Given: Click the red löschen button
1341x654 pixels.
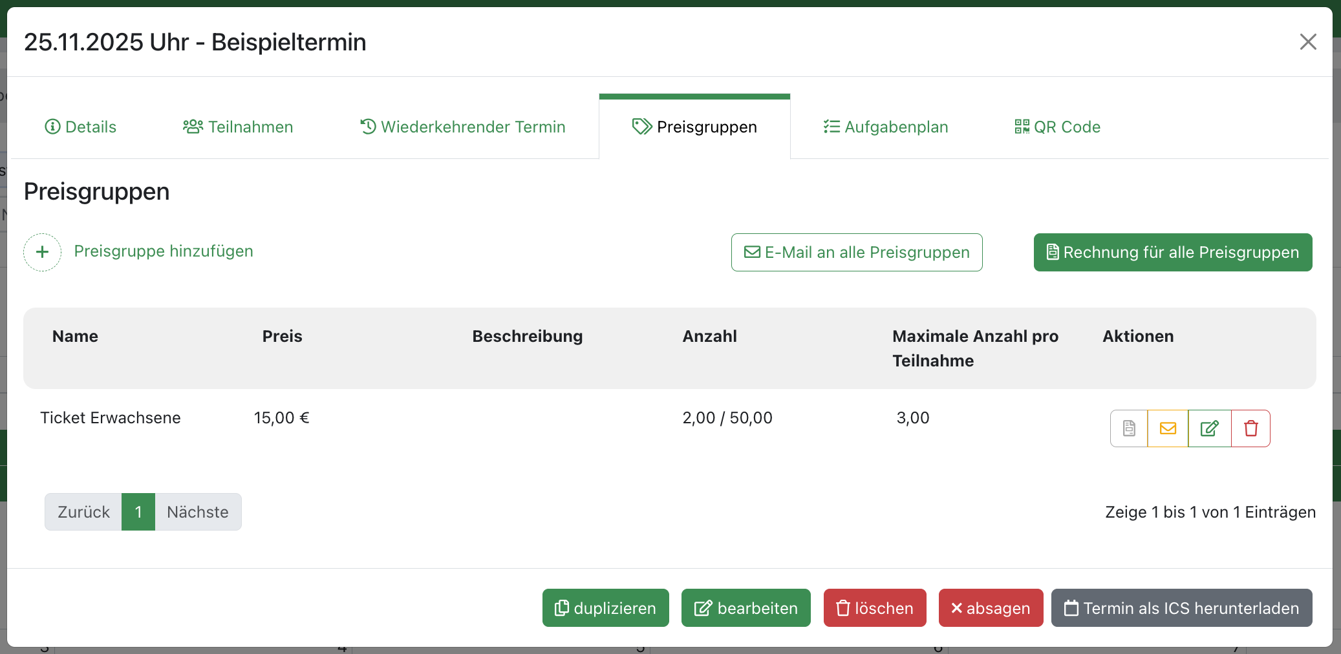Looking at the screenshot, I should [x=874, y=608].
